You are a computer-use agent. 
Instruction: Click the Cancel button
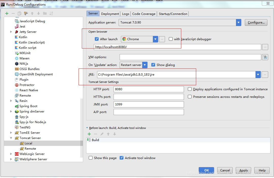pos(225,170)
